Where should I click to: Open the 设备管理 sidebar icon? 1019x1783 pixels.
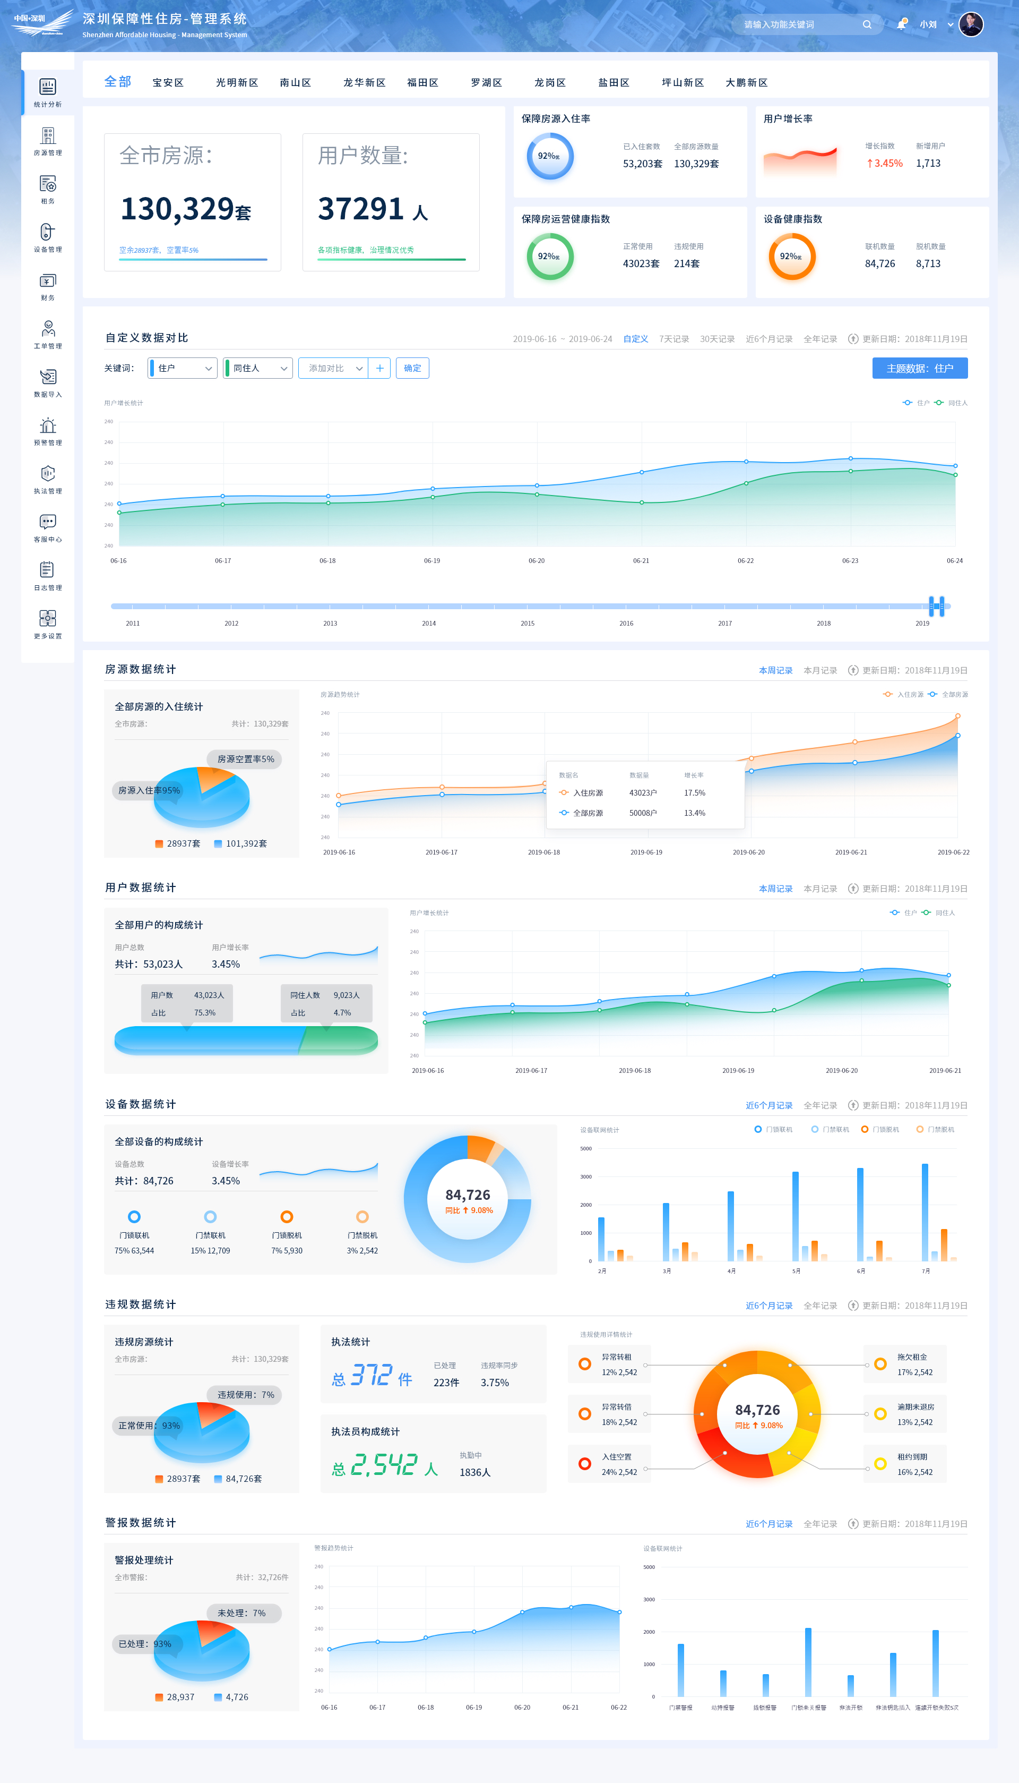coord(48,233)
